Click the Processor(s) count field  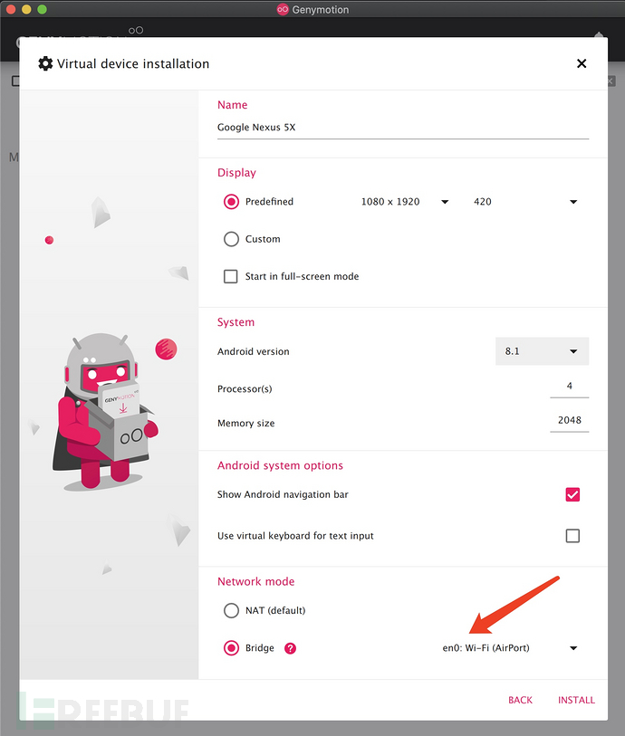point(569,387)
